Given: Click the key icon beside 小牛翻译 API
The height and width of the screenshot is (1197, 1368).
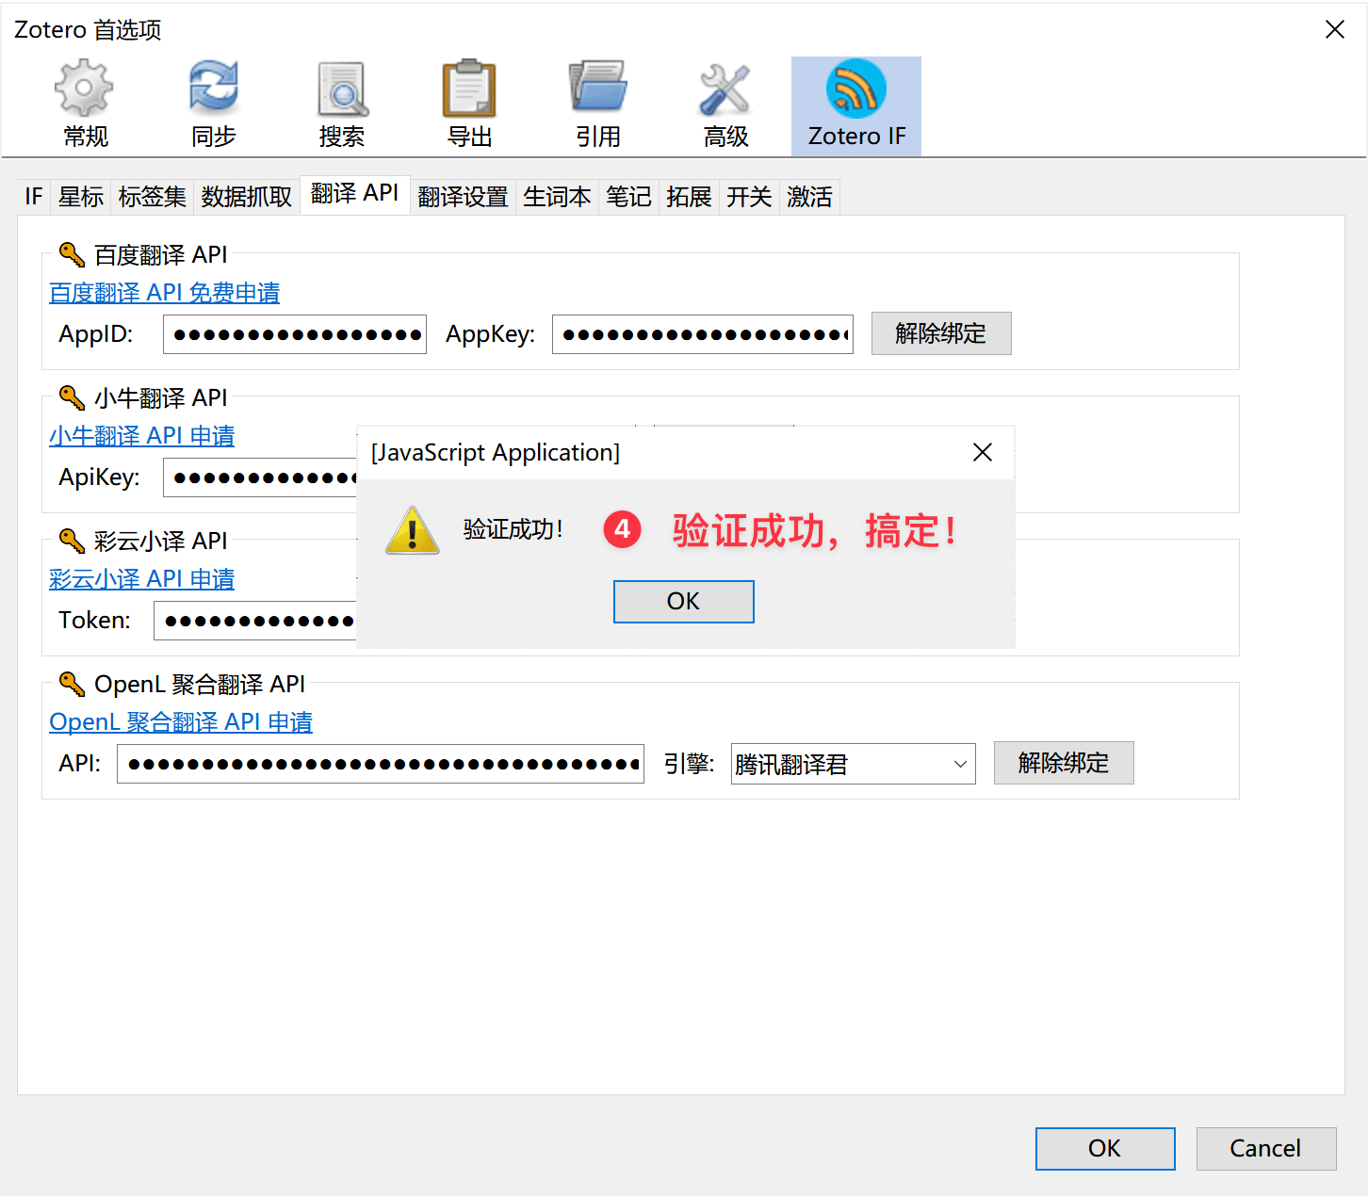Looking at the screenshot, I should click(x=72, y=397).
